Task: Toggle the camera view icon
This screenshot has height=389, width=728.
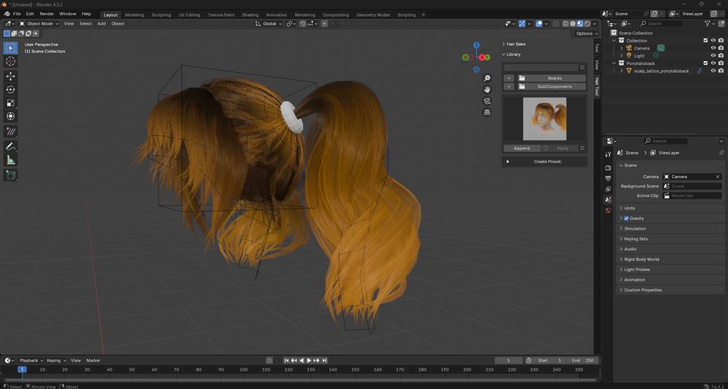Action: tap(487, 101)
